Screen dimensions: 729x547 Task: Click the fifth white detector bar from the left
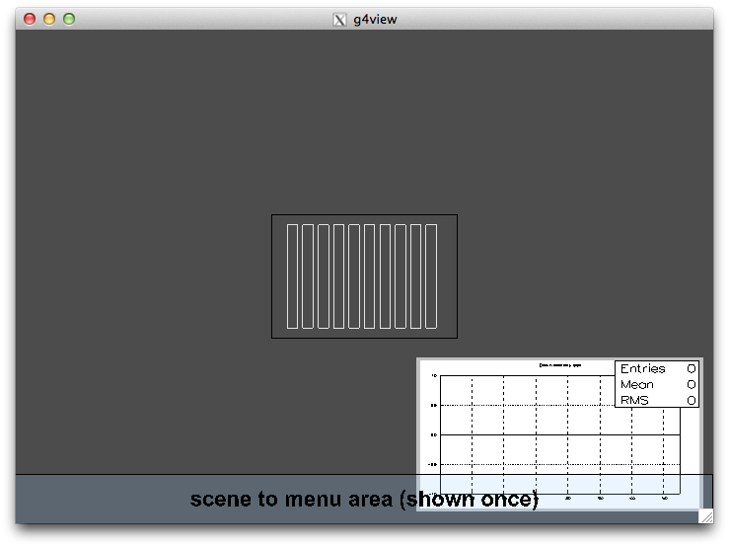[354, 276]
